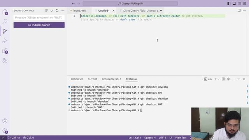Screen dimensions: 249x140
Task: Go forward using the title bar arrow
Action: coord(79,3)
